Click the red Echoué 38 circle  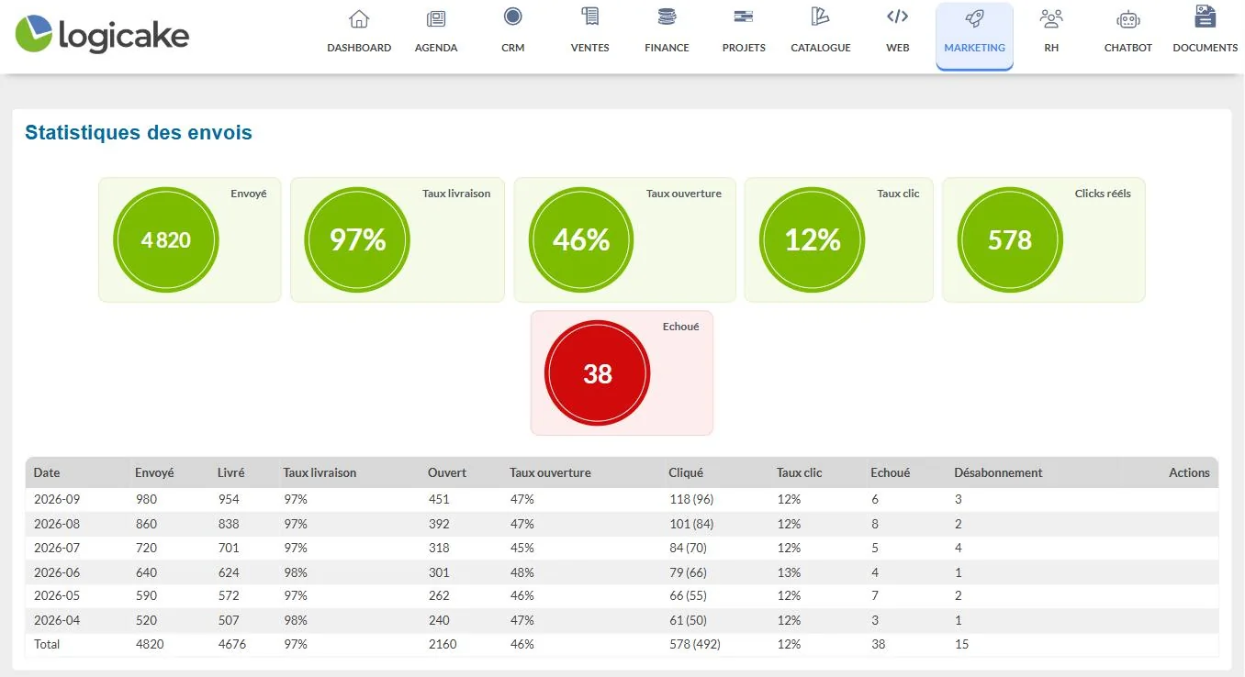pos(598,373)
